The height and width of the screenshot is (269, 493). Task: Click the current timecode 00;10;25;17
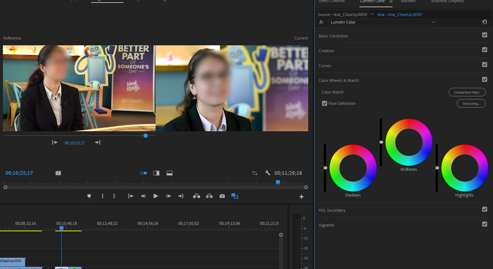[x=19, y=173]
